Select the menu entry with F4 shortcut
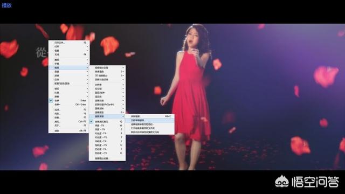Viewport: 345px width, 194px height. tap(69, 54)
